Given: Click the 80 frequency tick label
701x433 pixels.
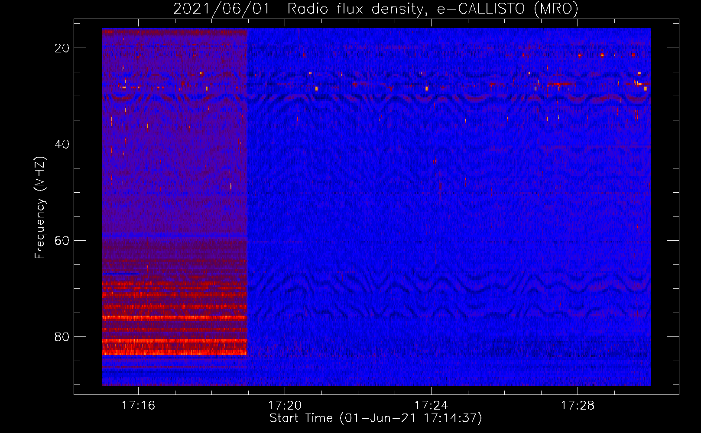Looking at the screenshot, I should click(62, 336).
